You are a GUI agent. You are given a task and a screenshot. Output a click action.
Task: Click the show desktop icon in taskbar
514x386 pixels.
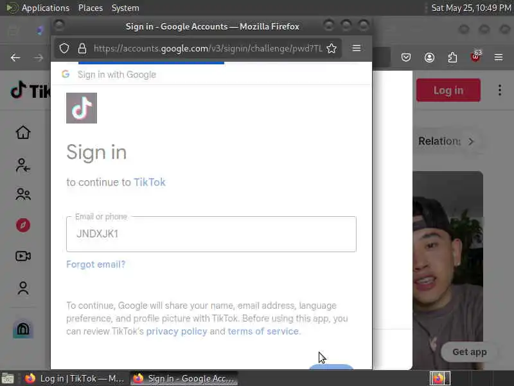click(7, 378)
